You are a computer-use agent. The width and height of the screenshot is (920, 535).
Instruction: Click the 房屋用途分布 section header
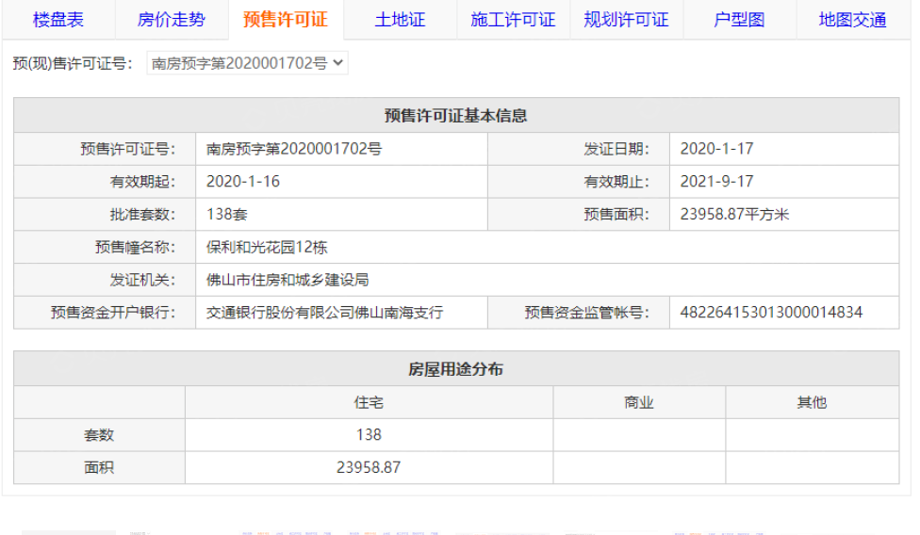pos(455,369)
